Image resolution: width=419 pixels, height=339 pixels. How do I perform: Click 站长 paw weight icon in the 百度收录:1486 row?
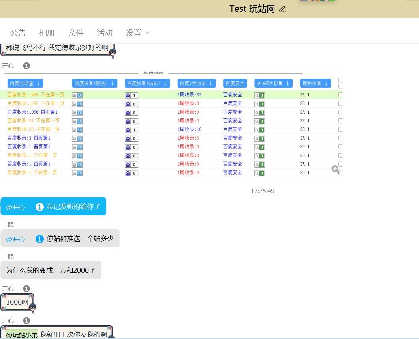click(131, 96)
